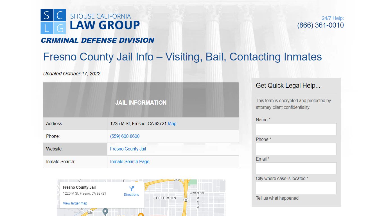Select the Email input field

[296, 168]
